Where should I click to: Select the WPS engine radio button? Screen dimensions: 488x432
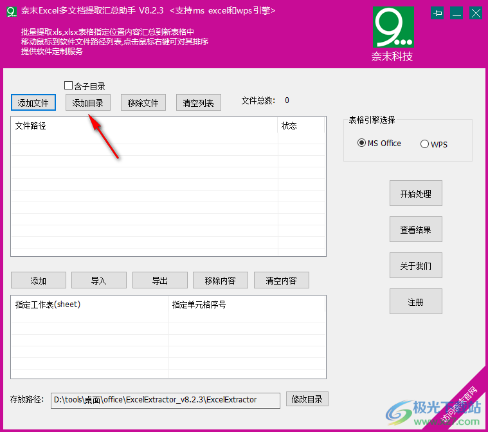(424, 144)
